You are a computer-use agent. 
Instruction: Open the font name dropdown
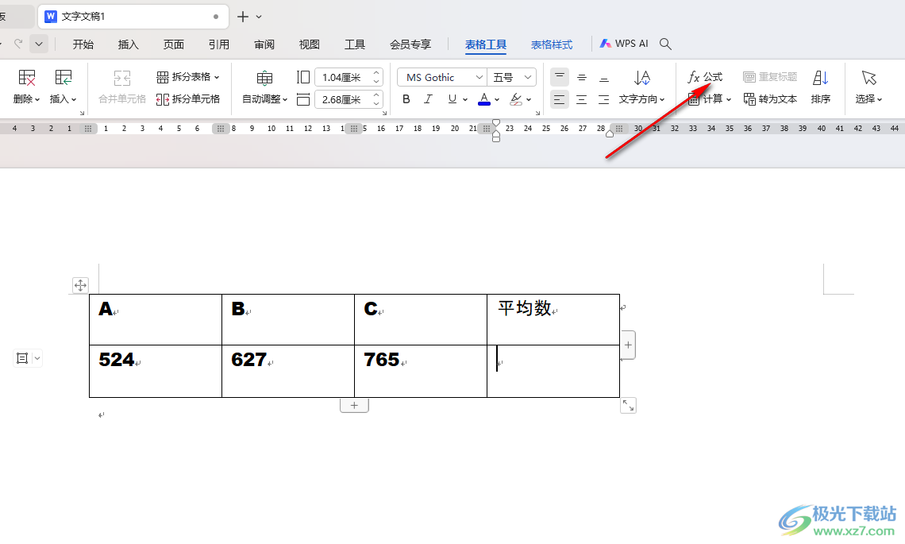(479, 77)
